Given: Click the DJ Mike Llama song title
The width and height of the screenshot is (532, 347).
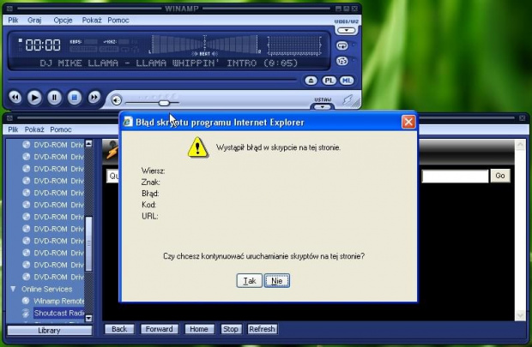Looking at the screenshot, I should click(169, 63).
